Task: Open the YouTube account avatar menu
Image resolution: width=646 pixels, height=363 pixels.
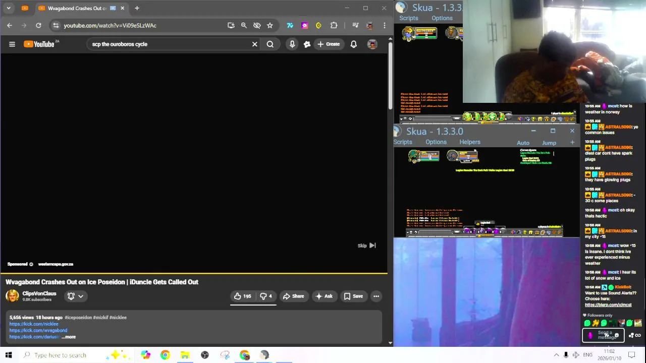Action: click(x=372, y=44)
